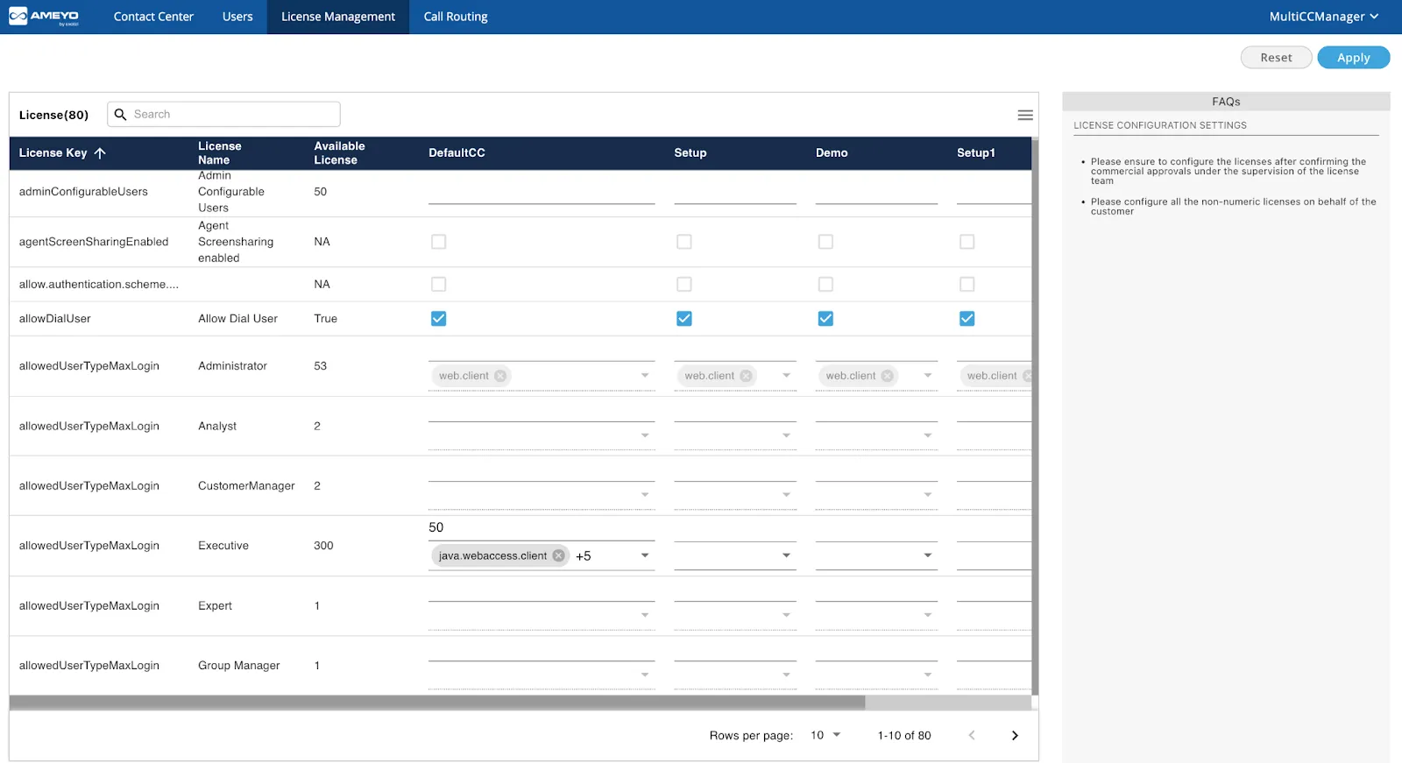Go to next page of licenses
Image resolution: width=1402 pixels, height=763 pixels.
coord(1015,736)
